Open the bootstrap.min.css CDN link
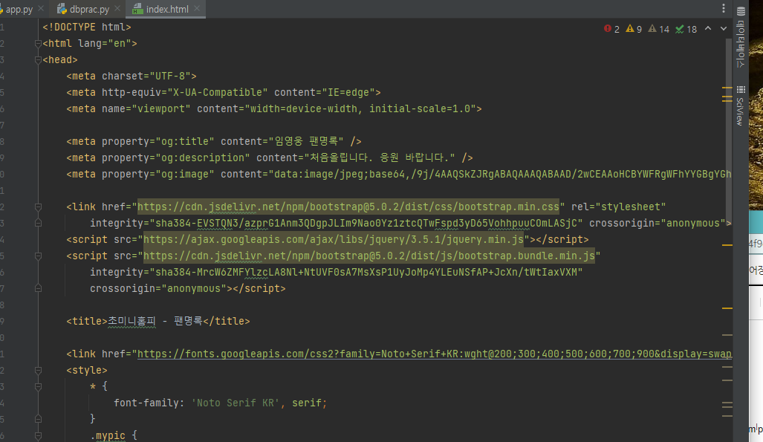Screen dimensions: 763x442 click(x=348, y=207)
